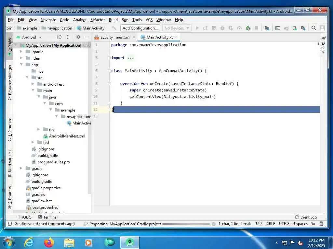
Task: Open Firefox from the taskbar
Action: click(x=49, y=243)
